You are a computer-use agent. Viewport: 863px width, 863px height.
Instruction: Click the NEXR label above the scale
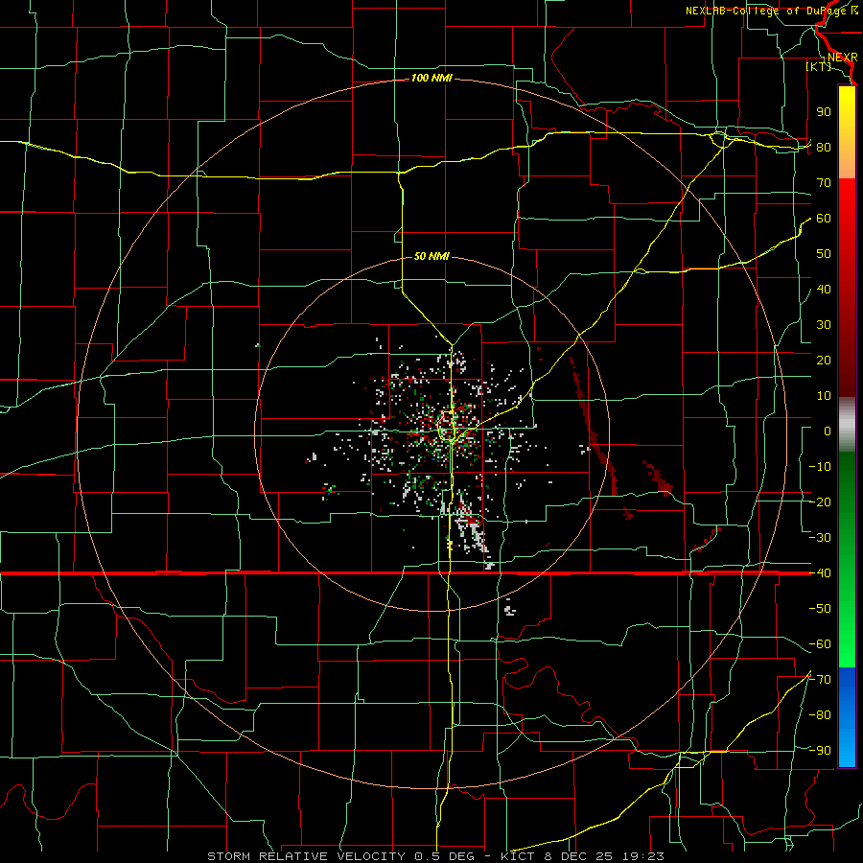[x=842, y=58]
